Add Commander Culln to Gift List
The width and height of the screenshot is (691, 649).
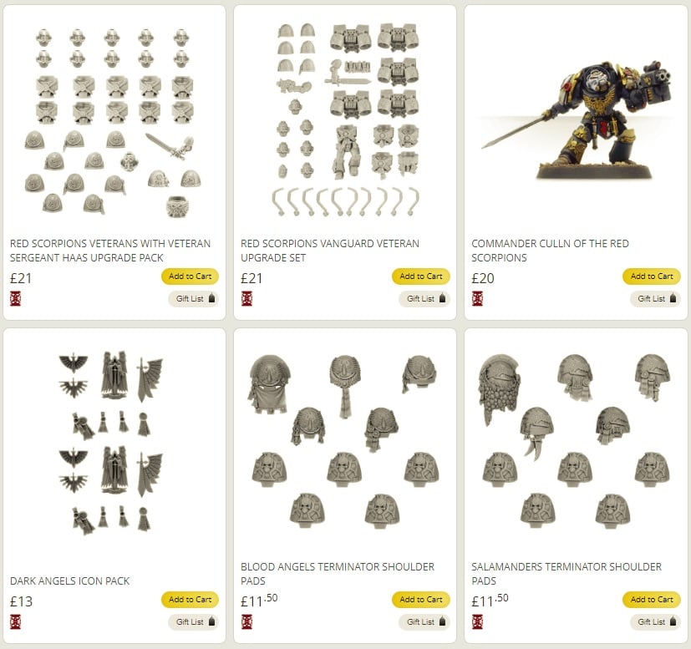coord(655,299)
